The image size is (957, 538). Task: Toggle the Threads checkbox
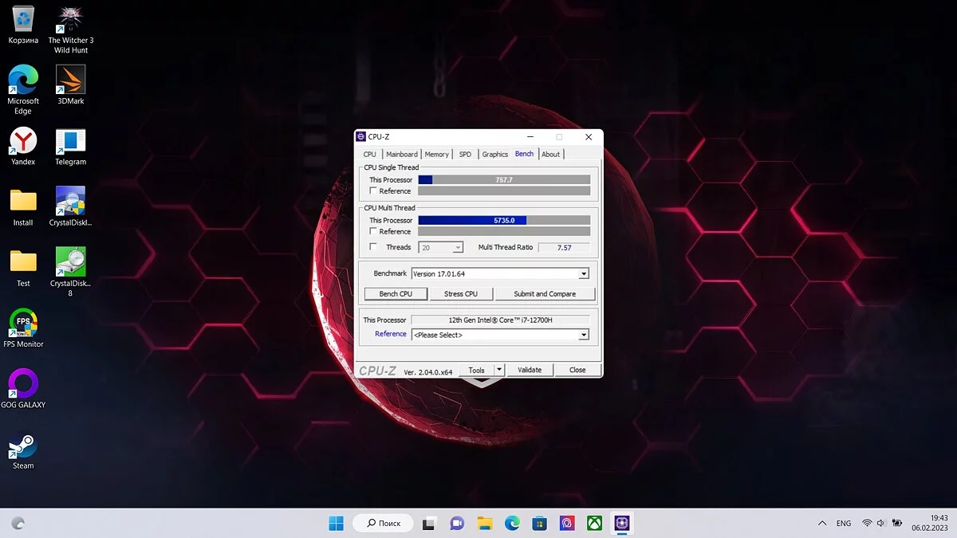(373, 247)
